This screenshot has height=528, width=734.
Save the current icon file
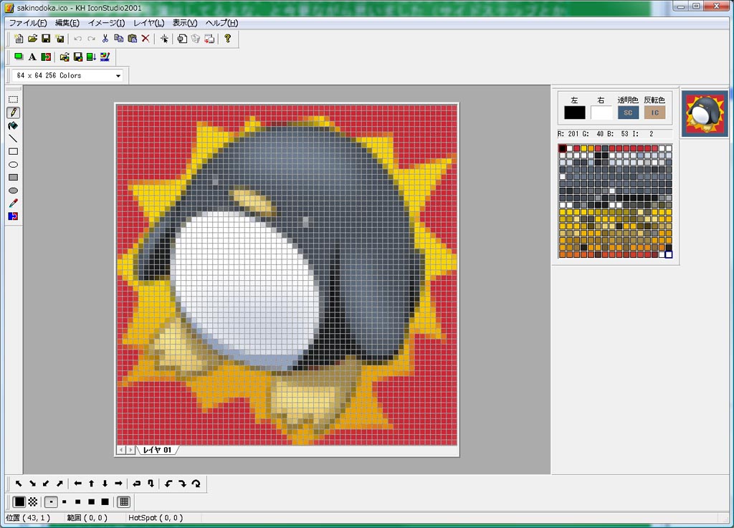46,39
